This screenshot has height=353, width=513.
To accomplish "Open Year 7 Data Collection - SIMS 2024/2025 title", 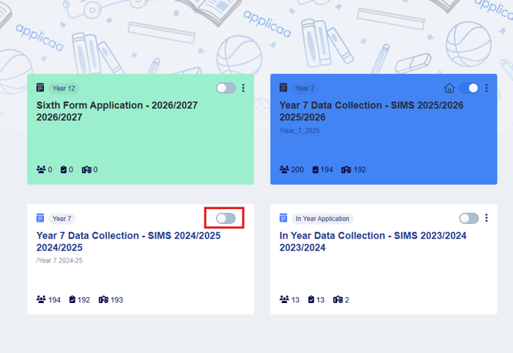I will click(128, 241).
